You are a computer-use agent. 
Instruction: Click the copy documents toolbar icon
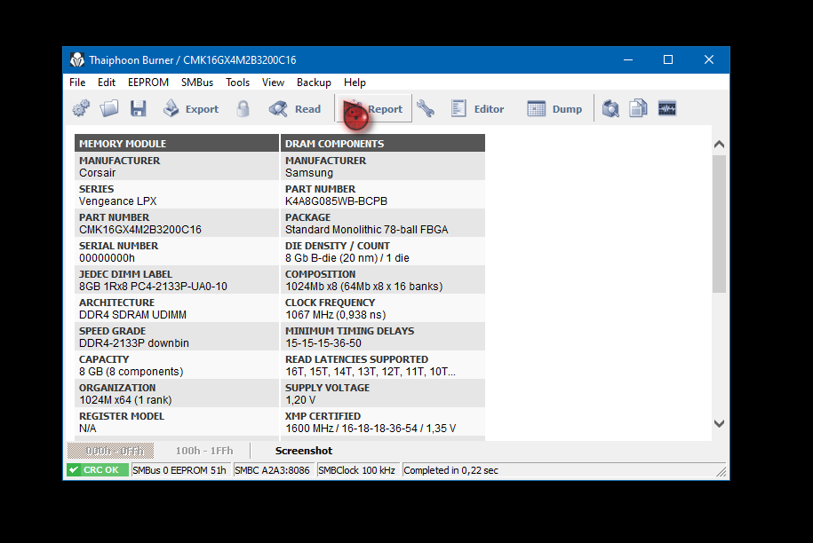(x=638, y=109)
